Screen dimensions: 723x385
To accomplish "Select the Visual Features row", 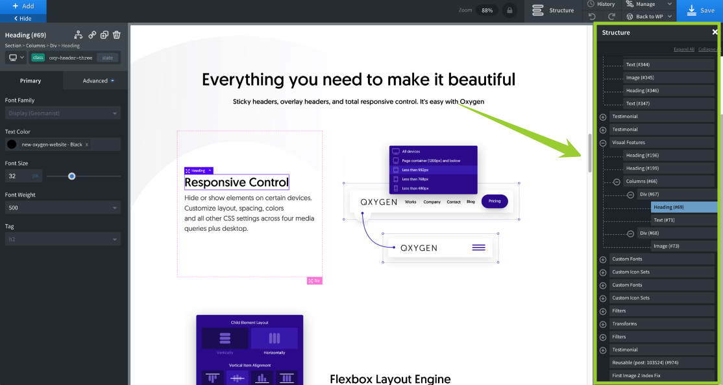I will (x=662, y=143).
